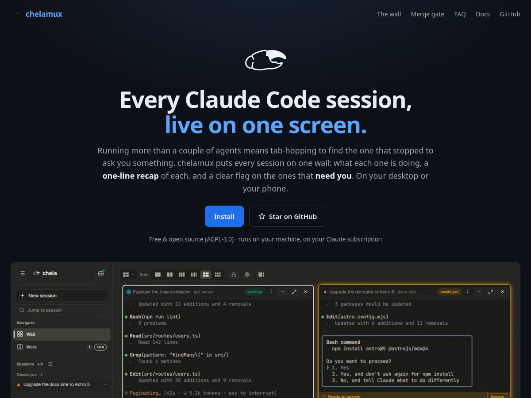
Task: Minimize the Upgrade the docs site panel
Action: click(x=479, y=292)
